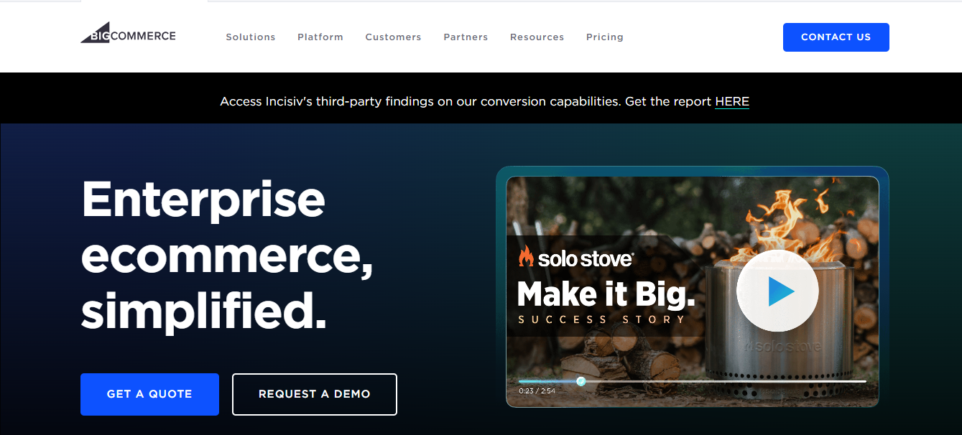
Task: Open the Customers menu
Action: click(x=393, y=37)
